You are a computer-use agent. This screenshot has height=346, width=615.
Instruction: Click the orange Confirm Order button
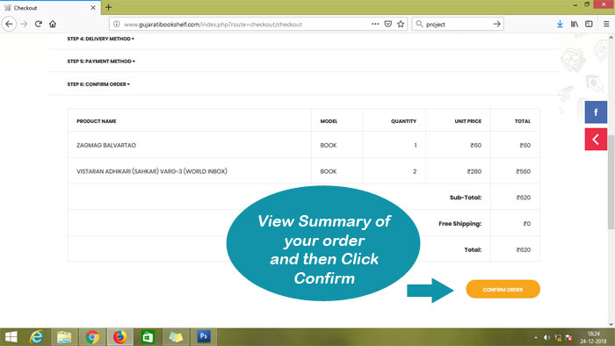pos(503,289)
